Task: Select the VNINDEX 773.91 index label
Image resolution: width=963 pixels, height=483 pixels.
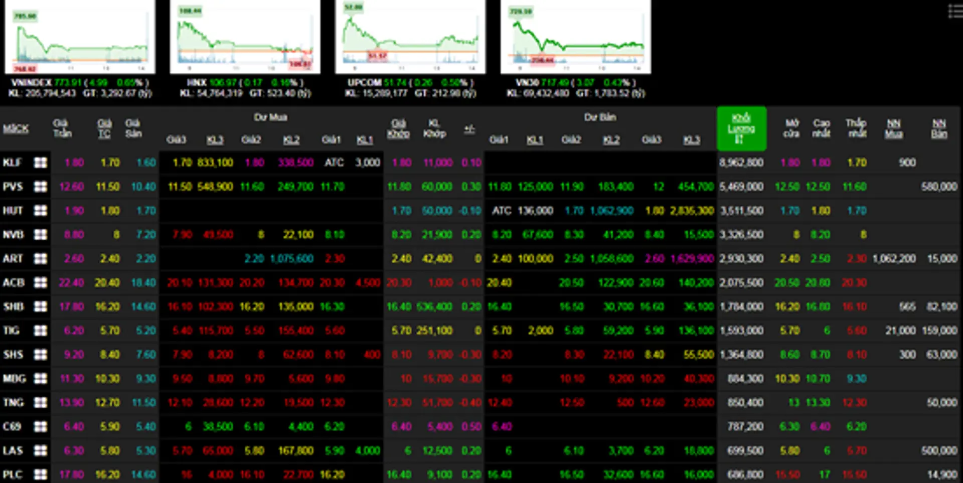Action: [x=80, y=82]
